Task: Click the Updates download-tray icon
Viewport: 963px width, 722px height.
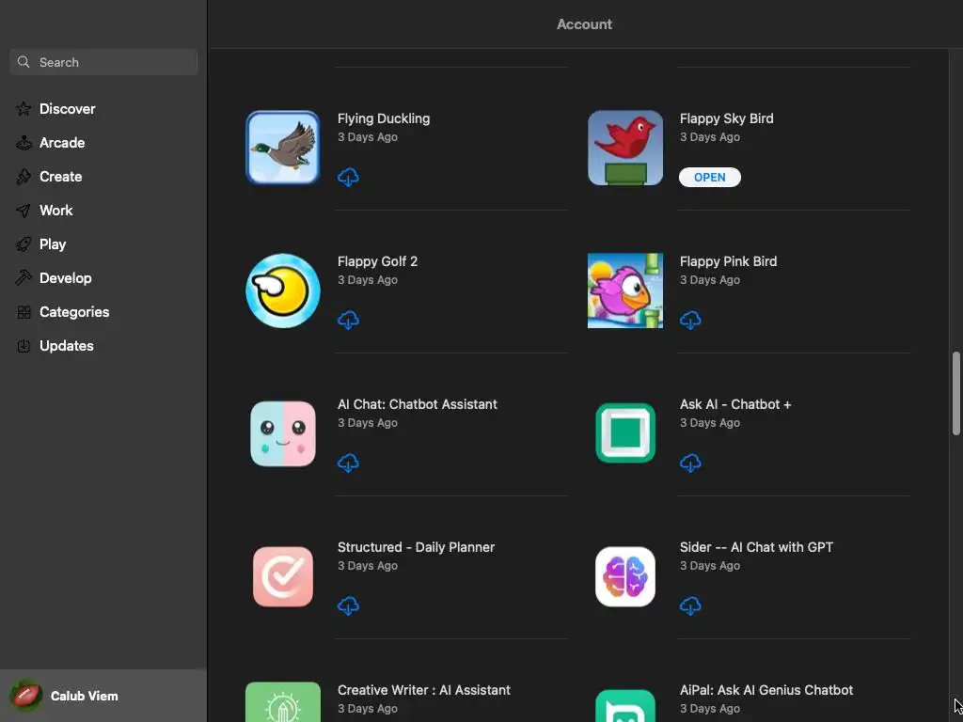Action: (24, 346)
